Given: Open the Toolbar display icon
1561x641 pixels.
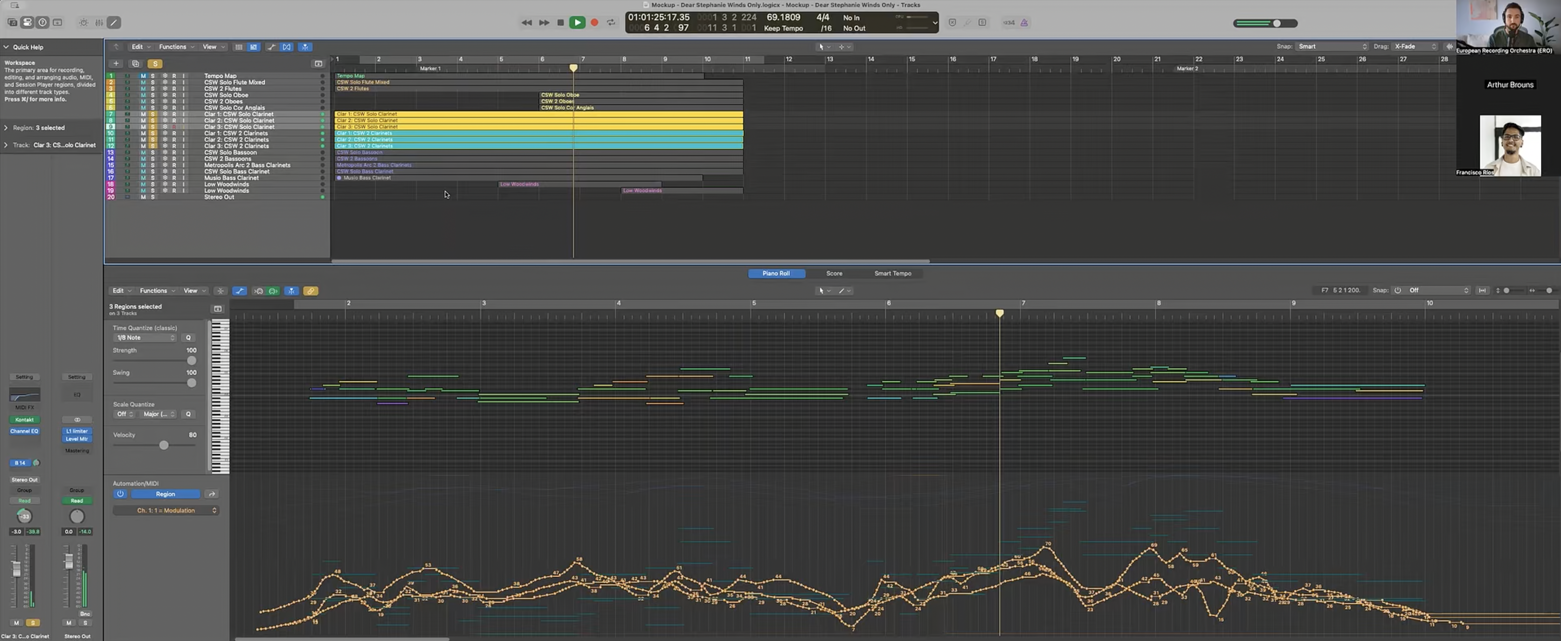Looking at the screenshot, I should (x=57, y=22).
